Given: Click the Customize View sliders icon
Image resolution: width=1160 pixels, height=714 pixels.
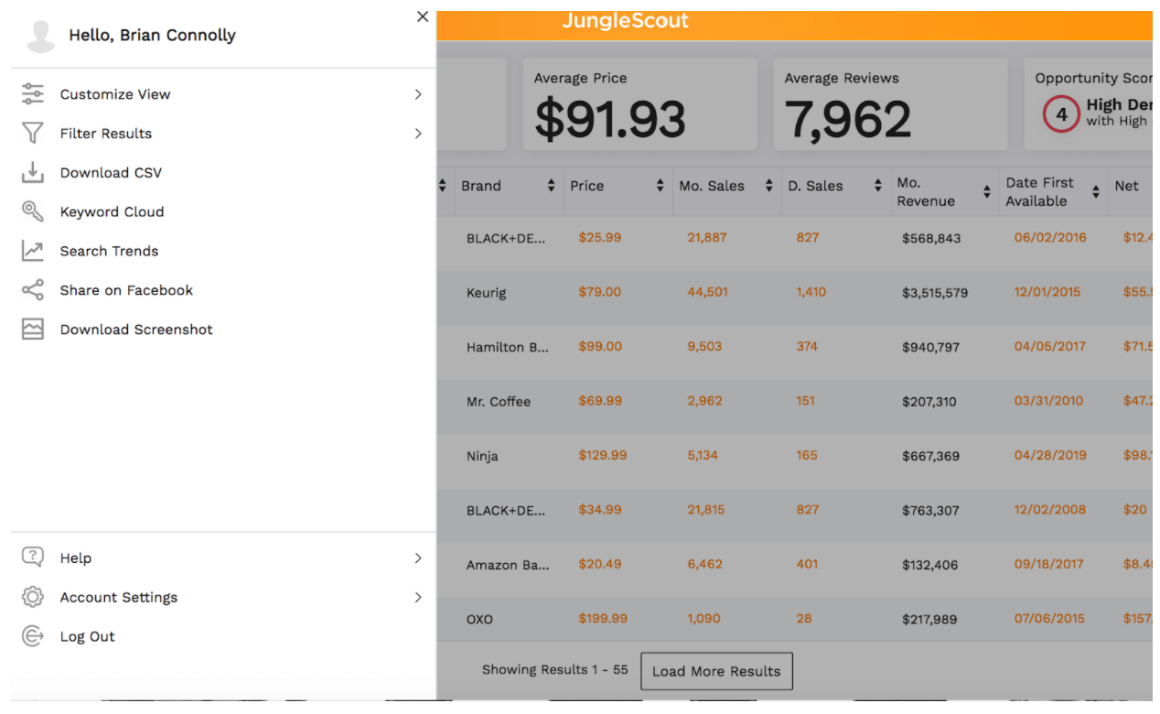Looking at the screenshot, I should (33, 93).
